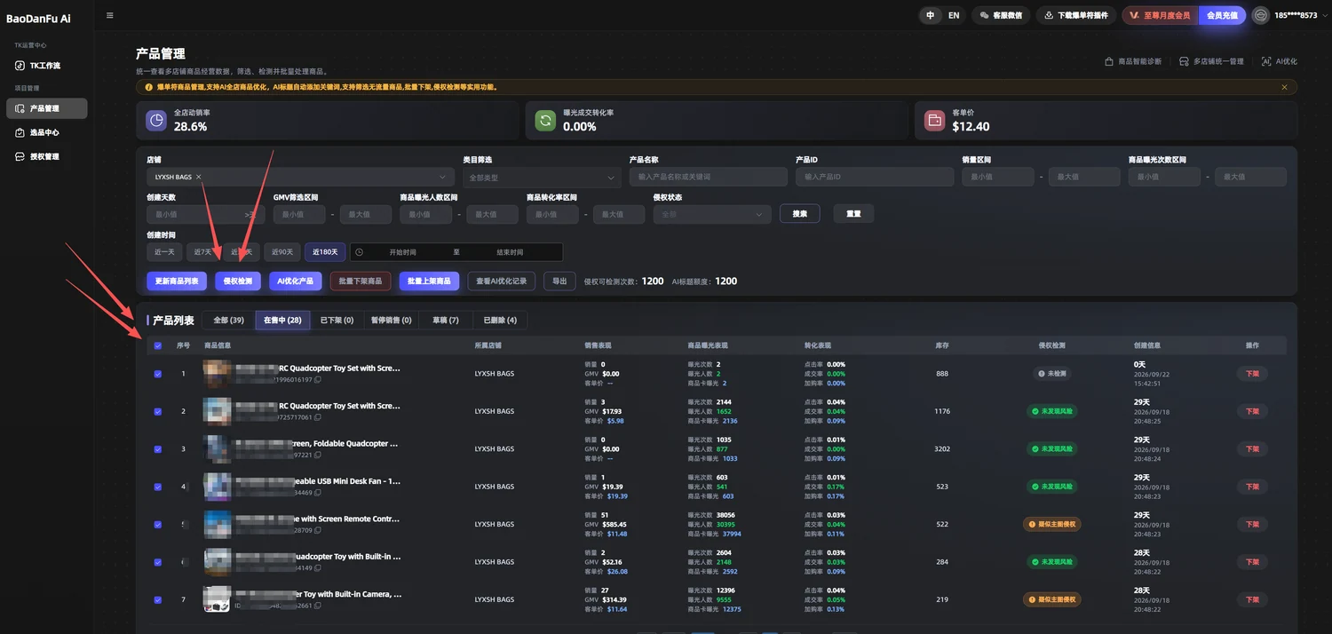This screenshot has height=634, width=1332.
Task: Click the store icon for 多店铺统一管理
Action: click(1184, 61)
